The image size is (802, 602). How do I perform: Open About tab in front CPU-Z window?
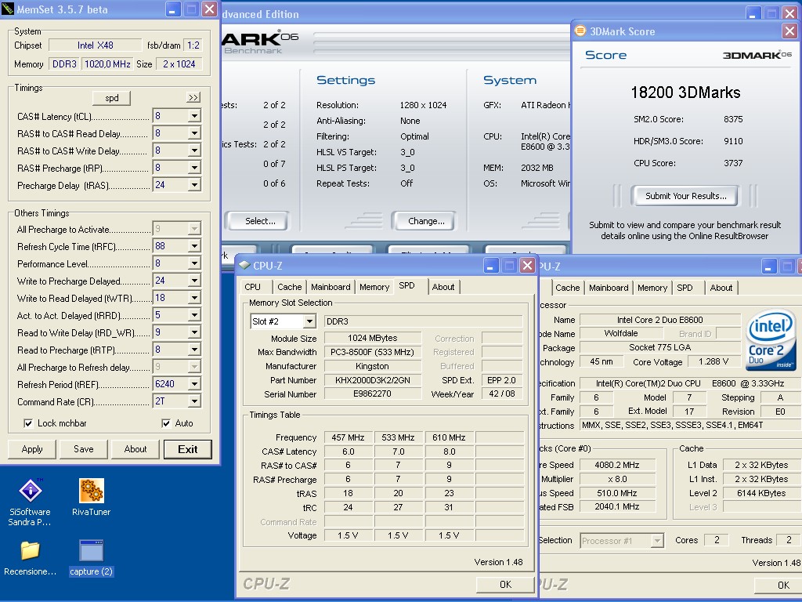pyautogui.click(x=443, y=287)
